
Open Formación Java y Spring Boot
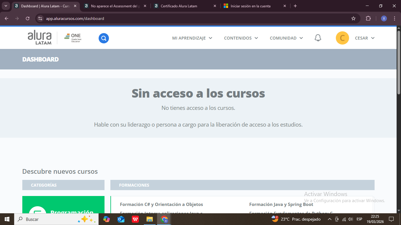pos(281,204)
